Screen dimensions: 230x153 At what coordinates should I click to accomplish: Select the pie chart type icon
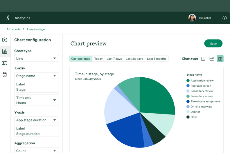[220, 59]
